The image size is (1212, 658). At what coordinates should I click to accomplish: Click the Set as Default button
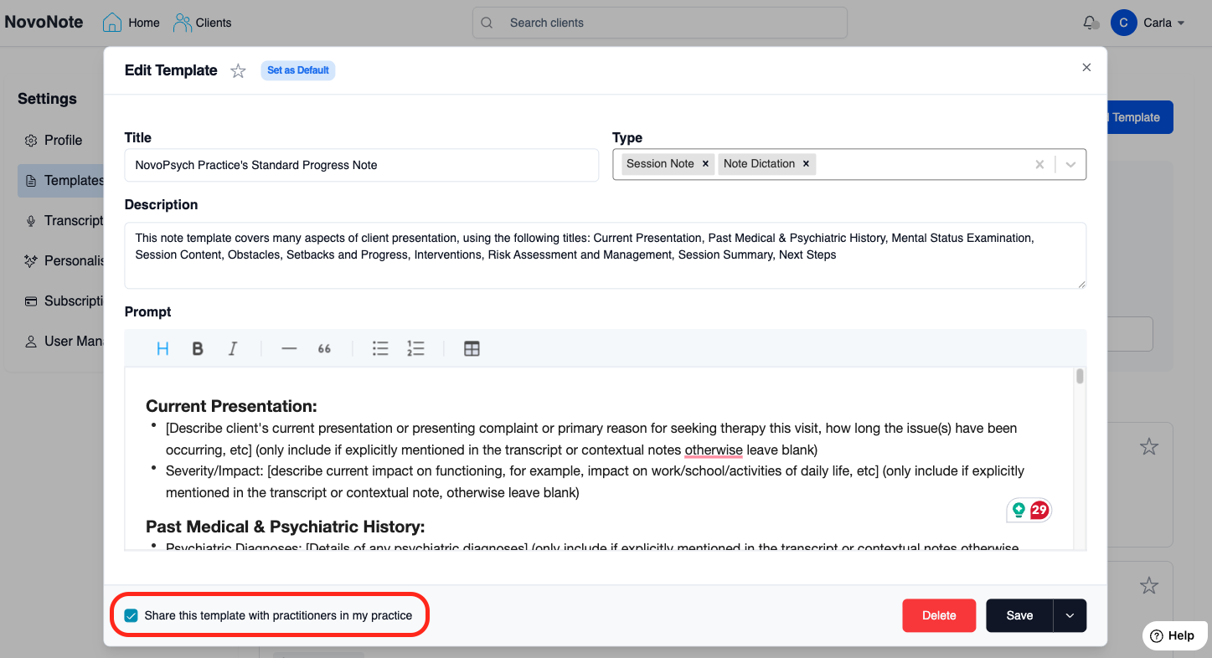pos(298,70)
